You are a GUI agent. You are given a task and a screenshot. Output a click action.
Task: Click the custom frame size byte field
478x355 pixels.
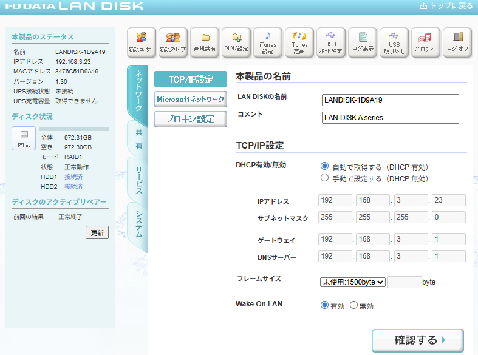point(405,282)
